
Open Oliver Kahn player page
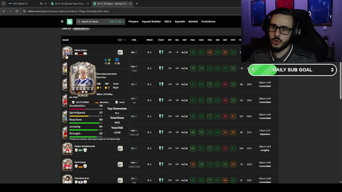80,50
